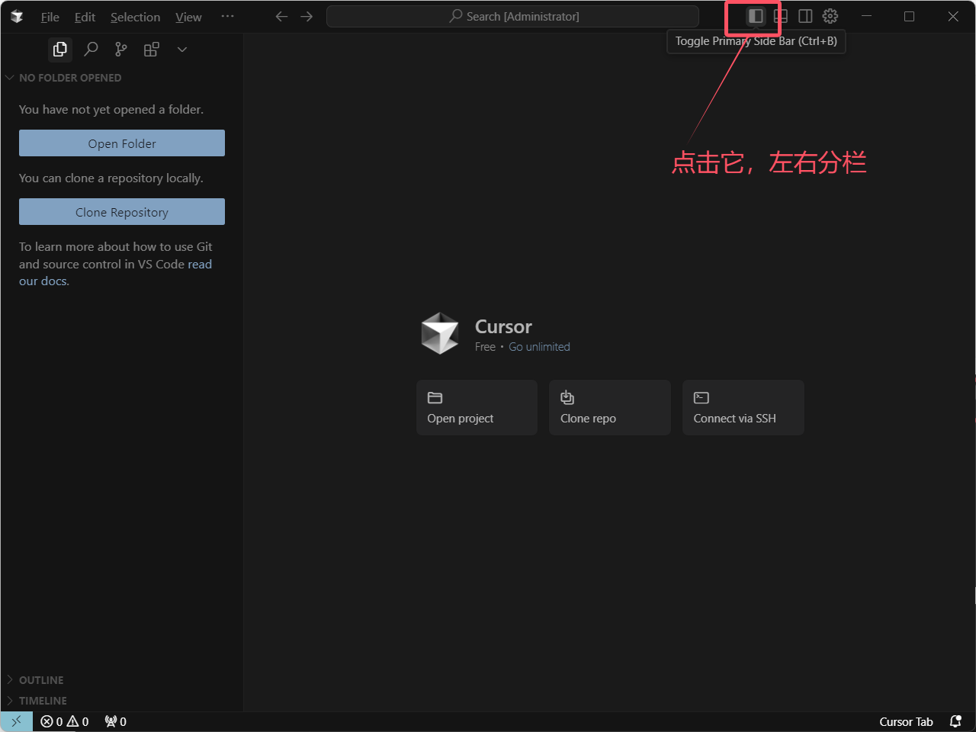Close the Cursor window

(x=953, y=16)
